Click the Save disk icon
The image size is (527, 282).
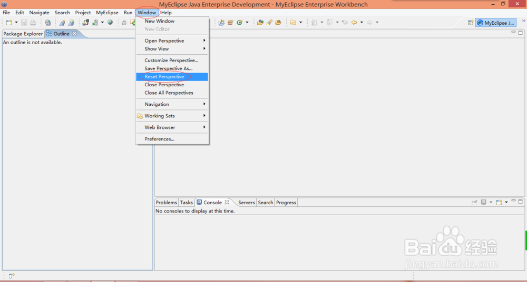[24, 23]
